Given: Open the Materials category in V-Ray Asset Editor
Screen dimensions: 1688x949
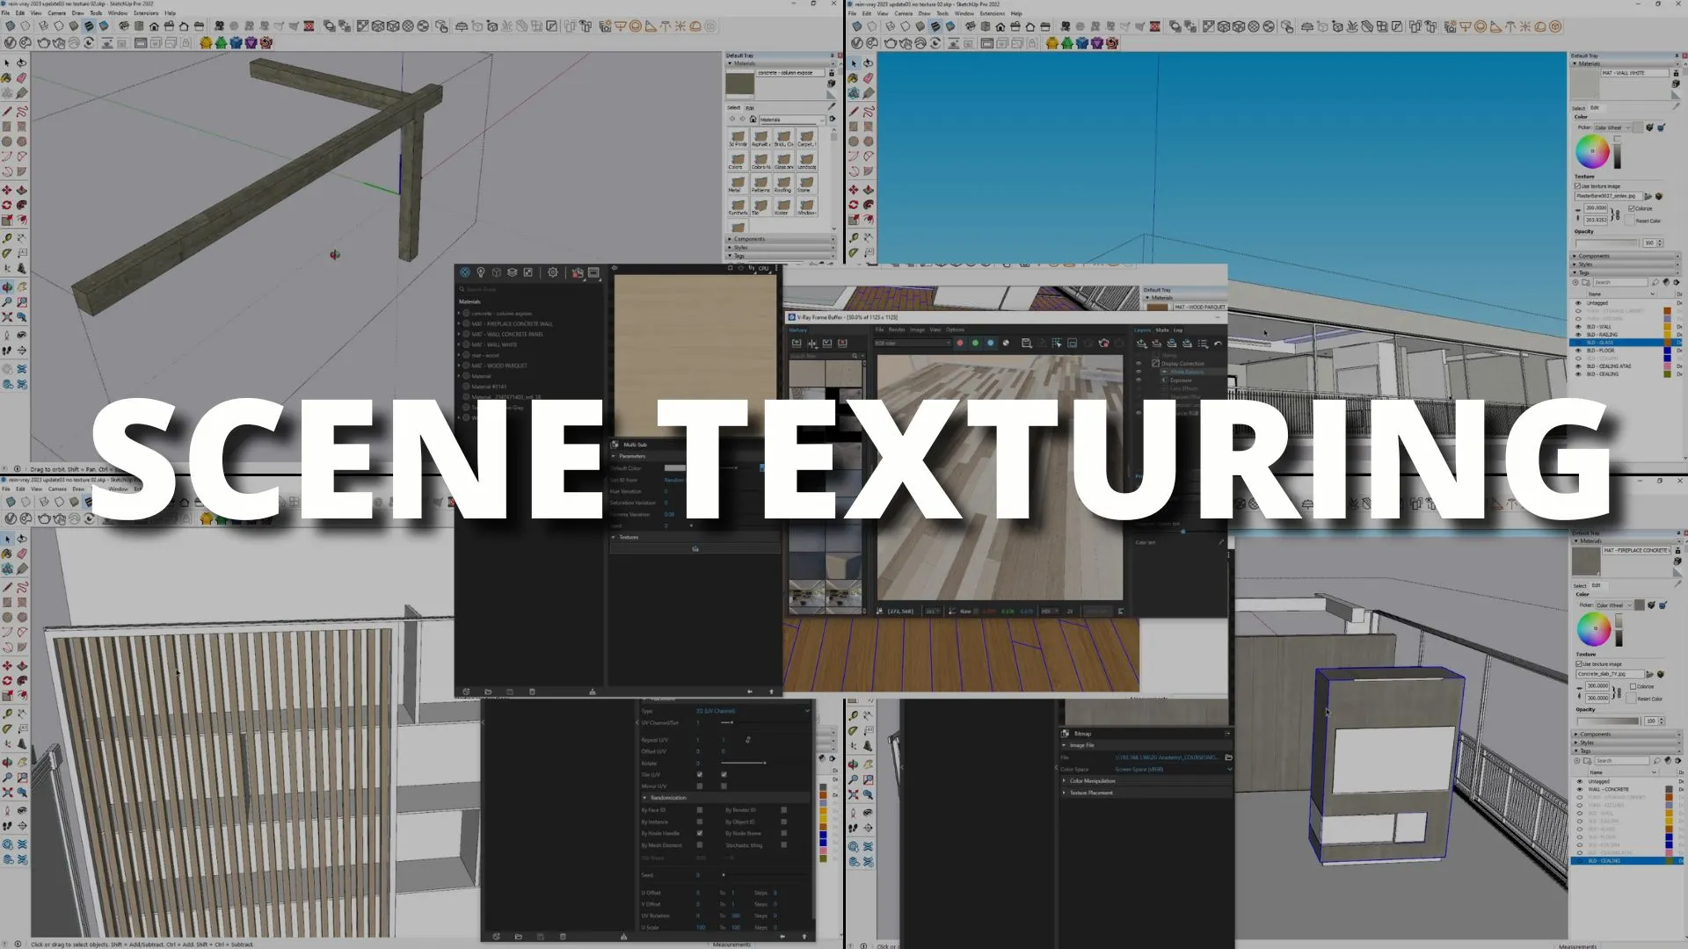Looking at the screenshot, I should (465, 272).
